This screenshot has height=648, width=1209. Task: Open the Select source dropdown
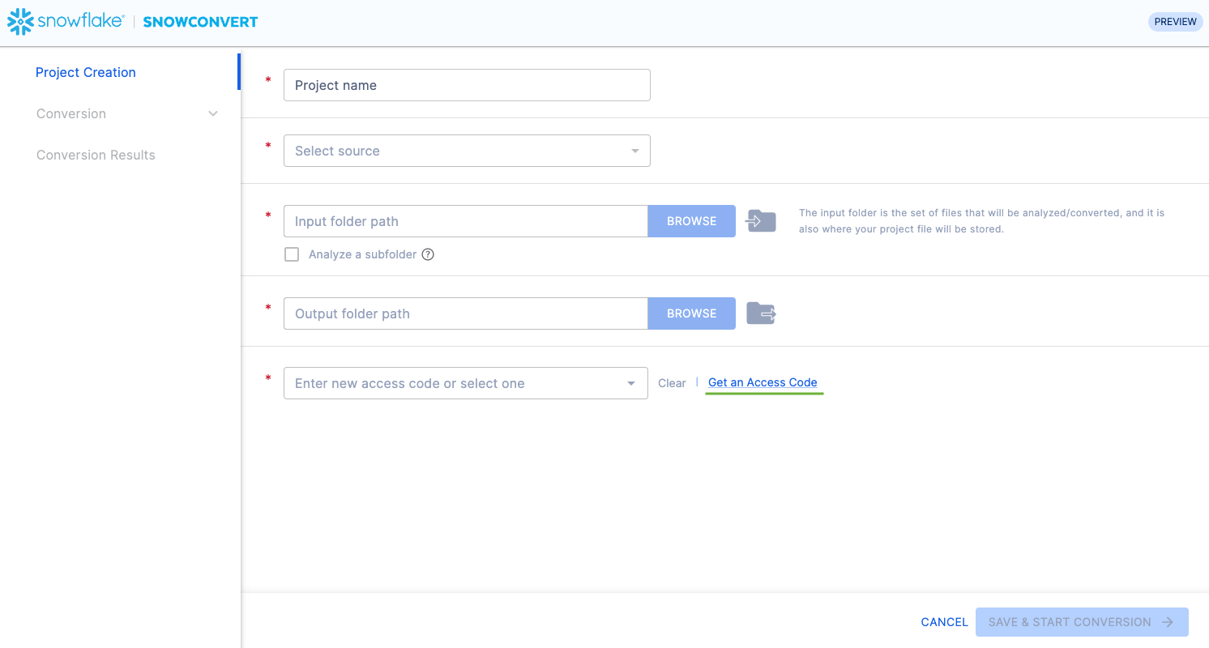(x=467, y=151)
